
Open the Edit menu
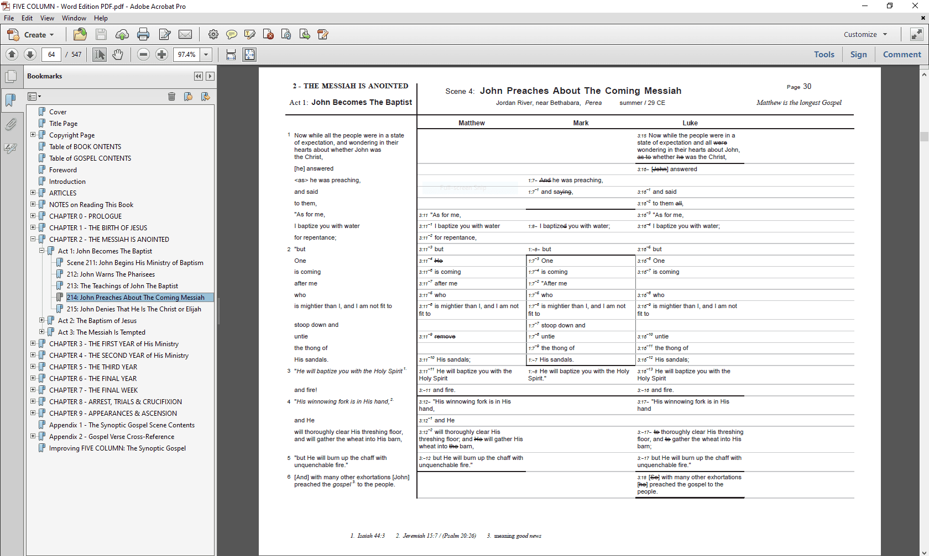[27, 18]
